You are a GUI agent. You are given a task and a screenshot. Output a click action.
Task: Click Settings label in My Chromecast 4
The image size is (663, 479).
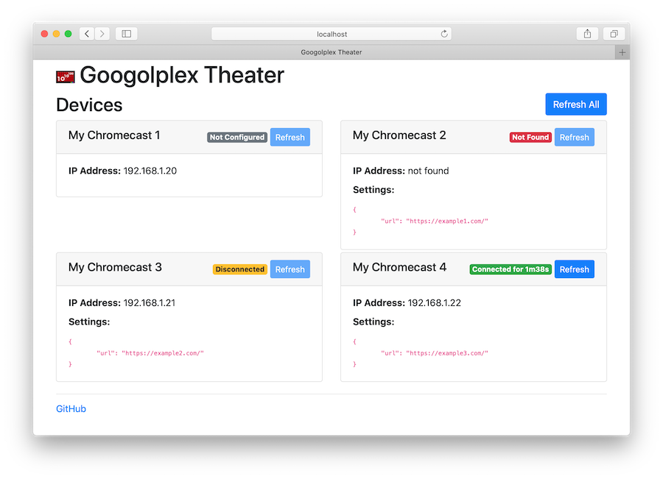373,322
